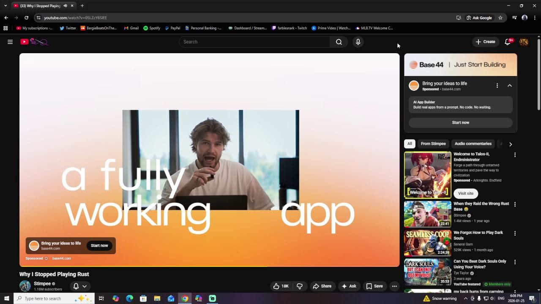Image resolution: width=541 pixels, height=304 pixels.
Task: Open options for Dark Souls voice video
Action: coord(515,262)
